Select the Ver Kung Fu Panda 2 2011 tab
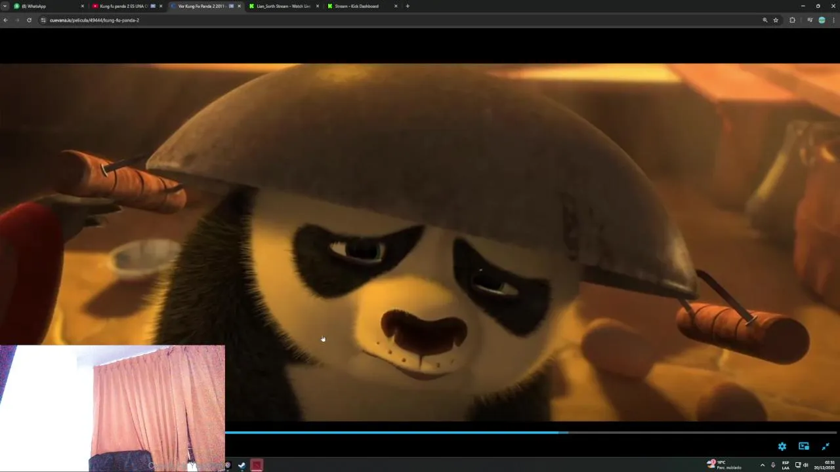Screen dimensions: 840x472 click(x=205, y=6)
